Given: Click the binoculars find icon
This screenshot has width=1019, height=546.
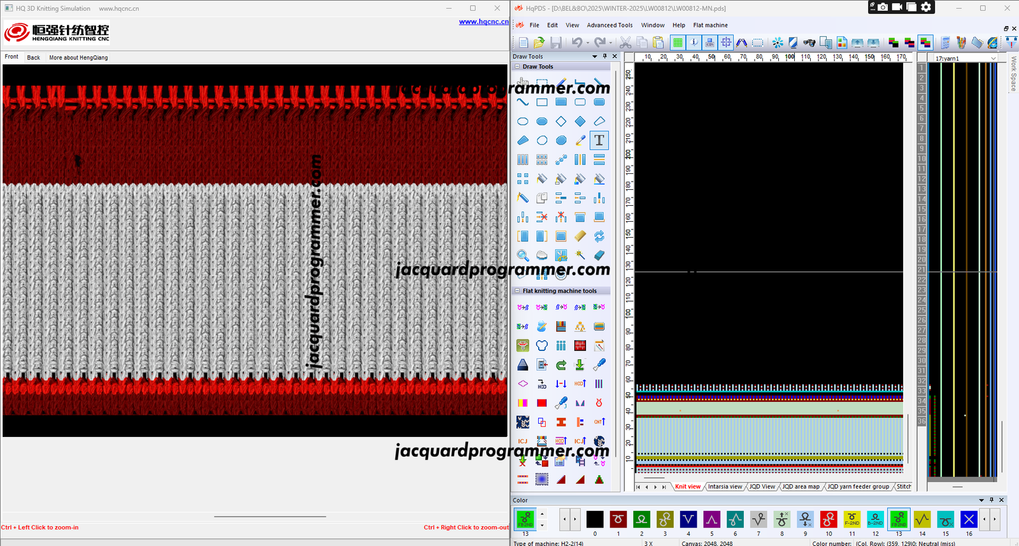Looking at the screenshot, I should coord(809,43).
